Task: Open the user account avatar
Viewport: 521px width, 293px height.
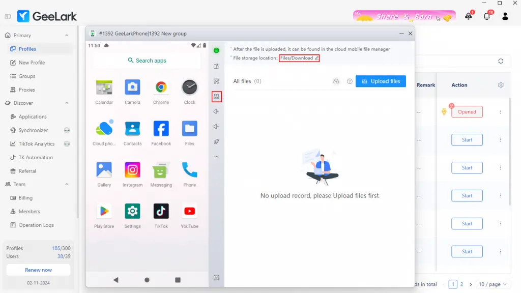Action: coord(505,16)
